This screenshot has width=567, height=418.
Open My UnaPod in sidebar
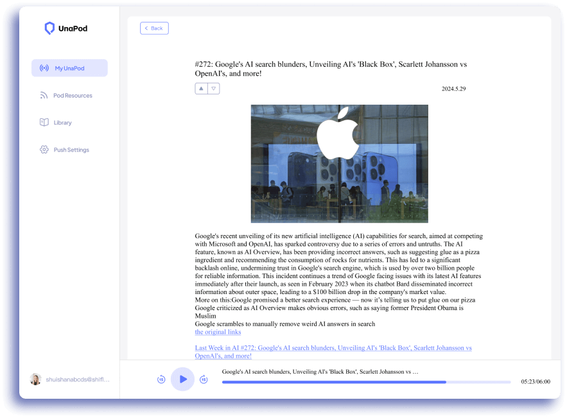coord(69,68)
